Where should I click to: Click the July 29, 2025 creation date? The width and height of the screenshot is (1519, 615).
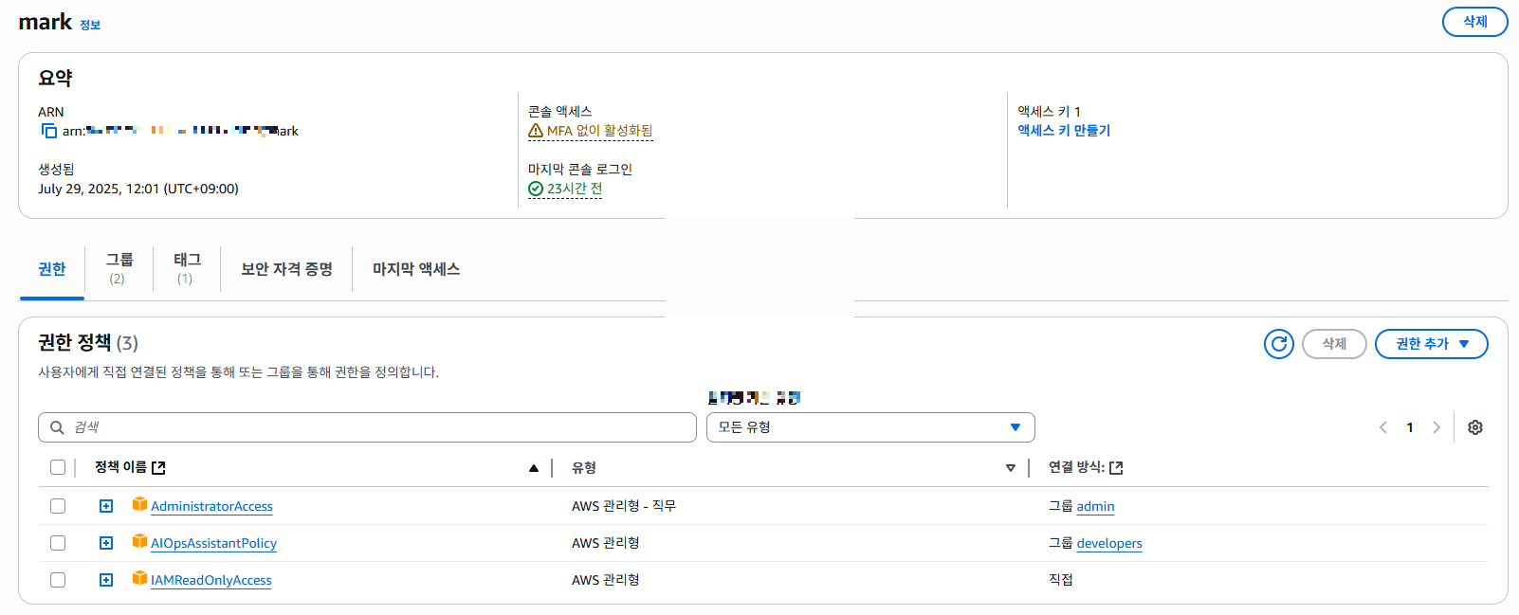point(138,189)
